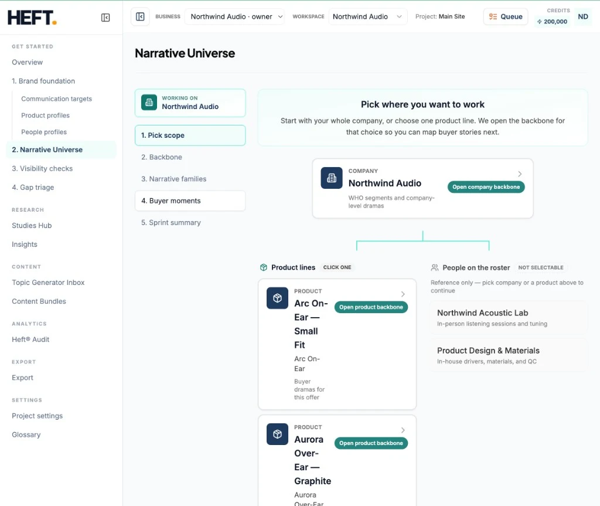This screenshot has height=506, width=600.
Task: Click the Working On Northwind Audio building icon
Action: point(149,102)
